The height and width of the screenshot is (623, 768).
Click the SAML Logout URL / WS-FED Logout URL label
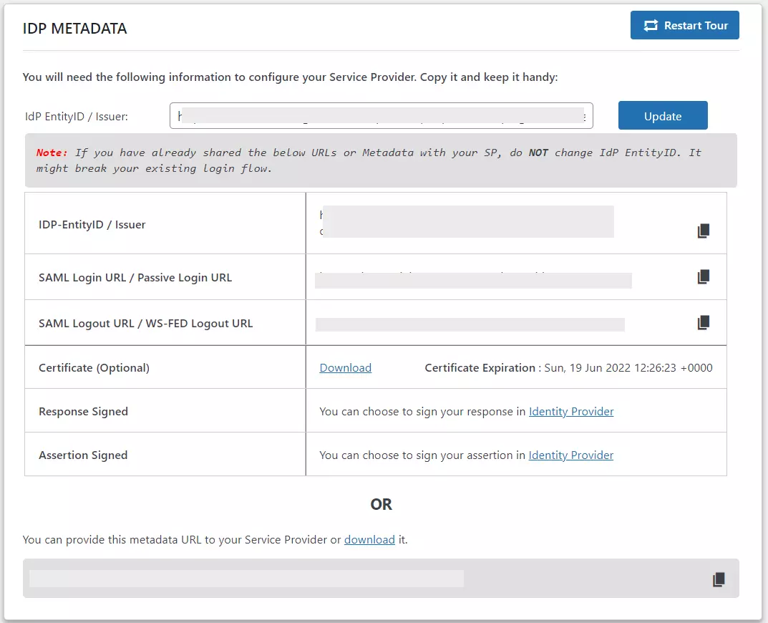point(145,324)
